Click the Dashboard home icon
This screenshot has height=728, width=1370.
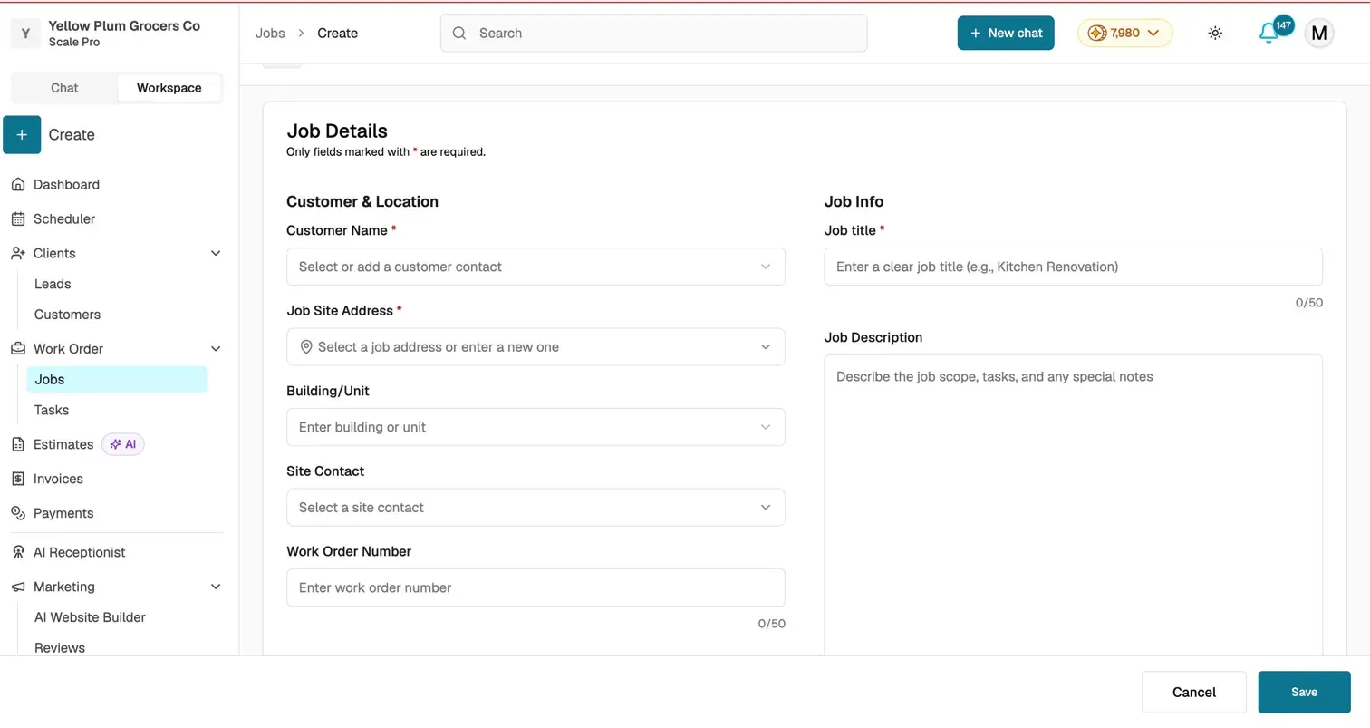coord(18,185)
